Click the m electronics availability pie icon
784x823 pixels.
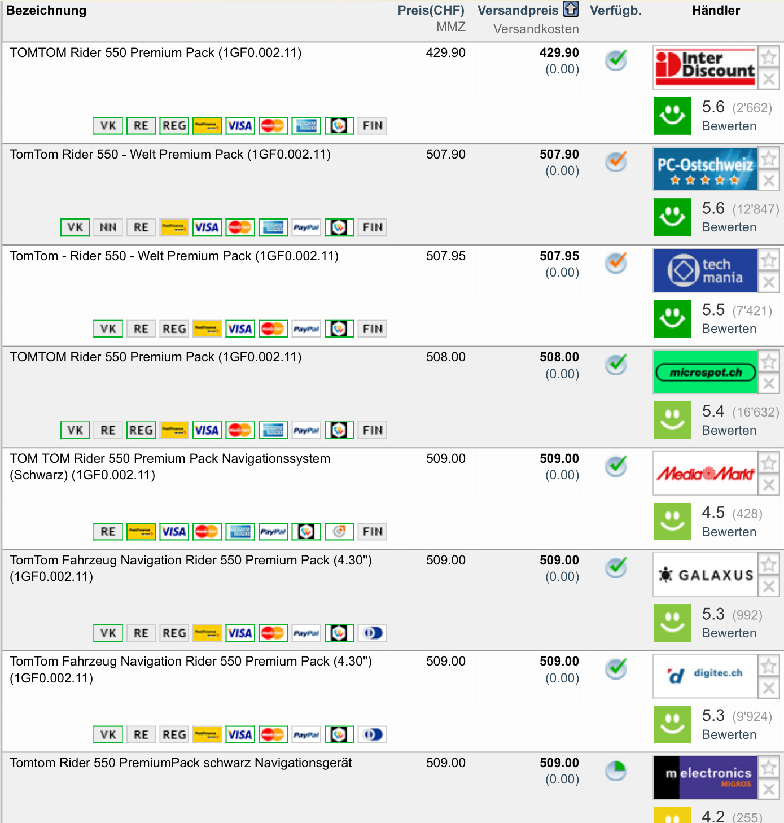616,771
